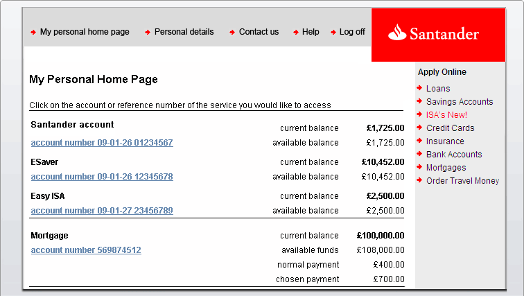Click the red arrow beside Log off
Viewport: 524px width, 296px height.
(x=333, y=33)
